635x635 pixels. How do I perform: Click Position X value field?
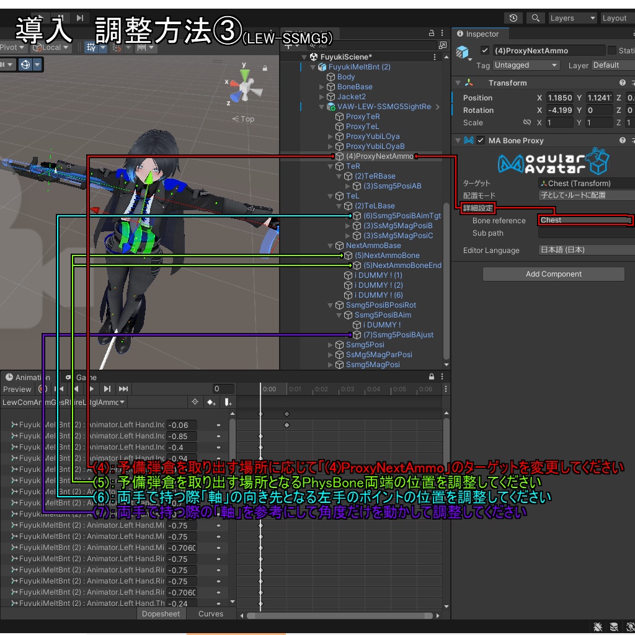559,97
